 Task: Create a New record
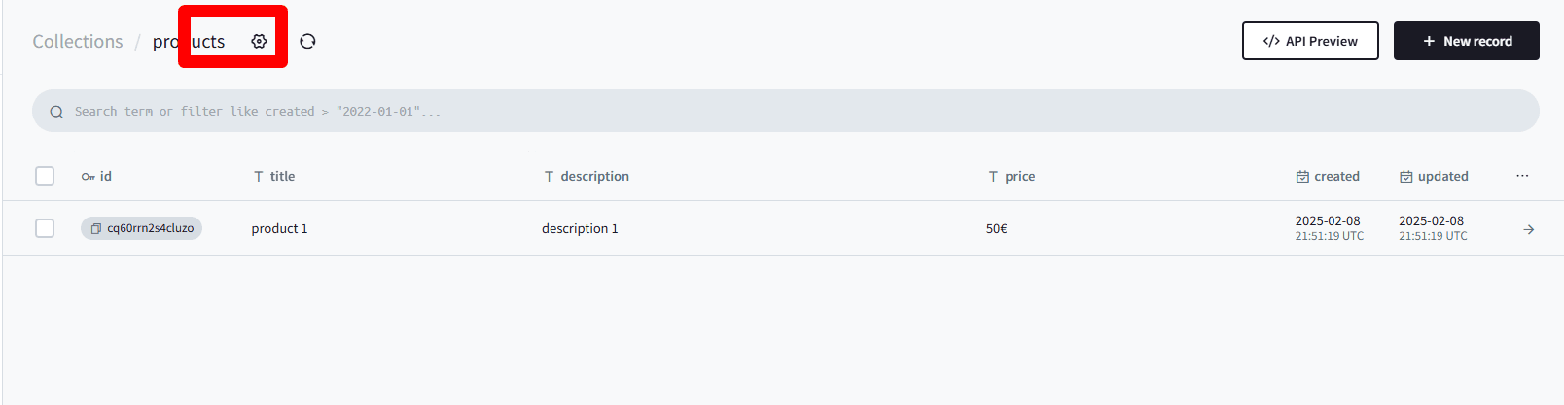(1467, 41)
